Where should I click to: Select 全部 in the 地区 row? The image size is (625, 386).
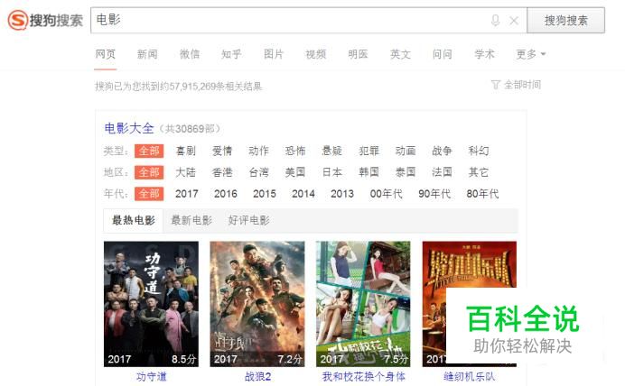click(x=149, y=172)
